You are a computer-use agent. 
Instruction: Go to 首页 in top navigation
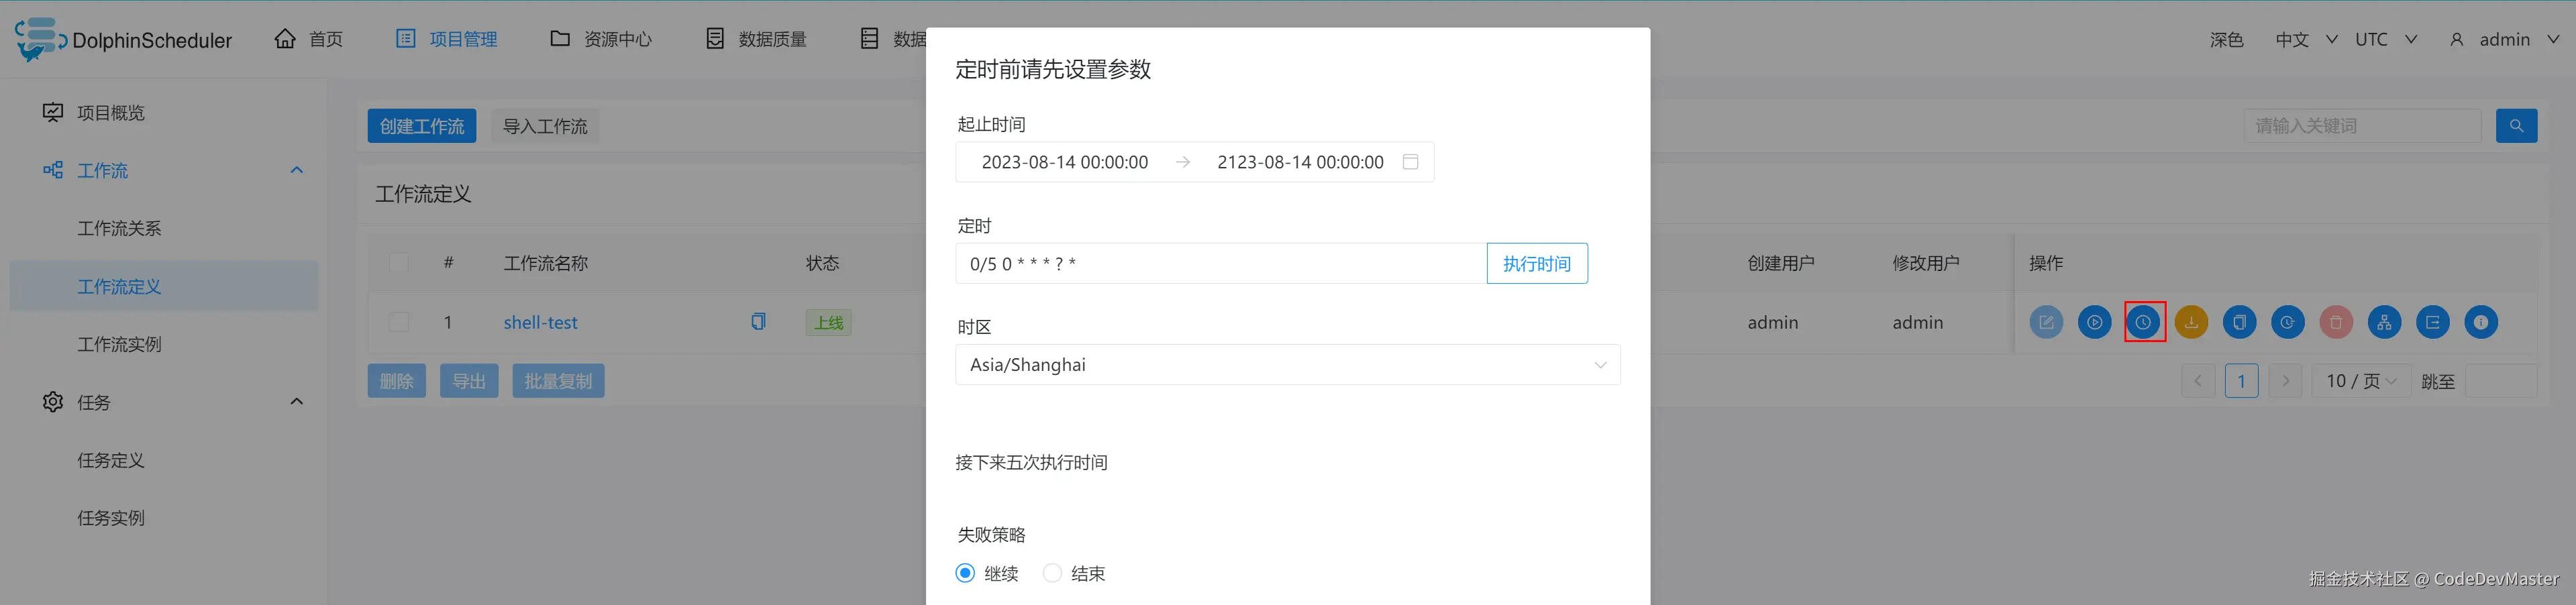[x=309, y=40]
